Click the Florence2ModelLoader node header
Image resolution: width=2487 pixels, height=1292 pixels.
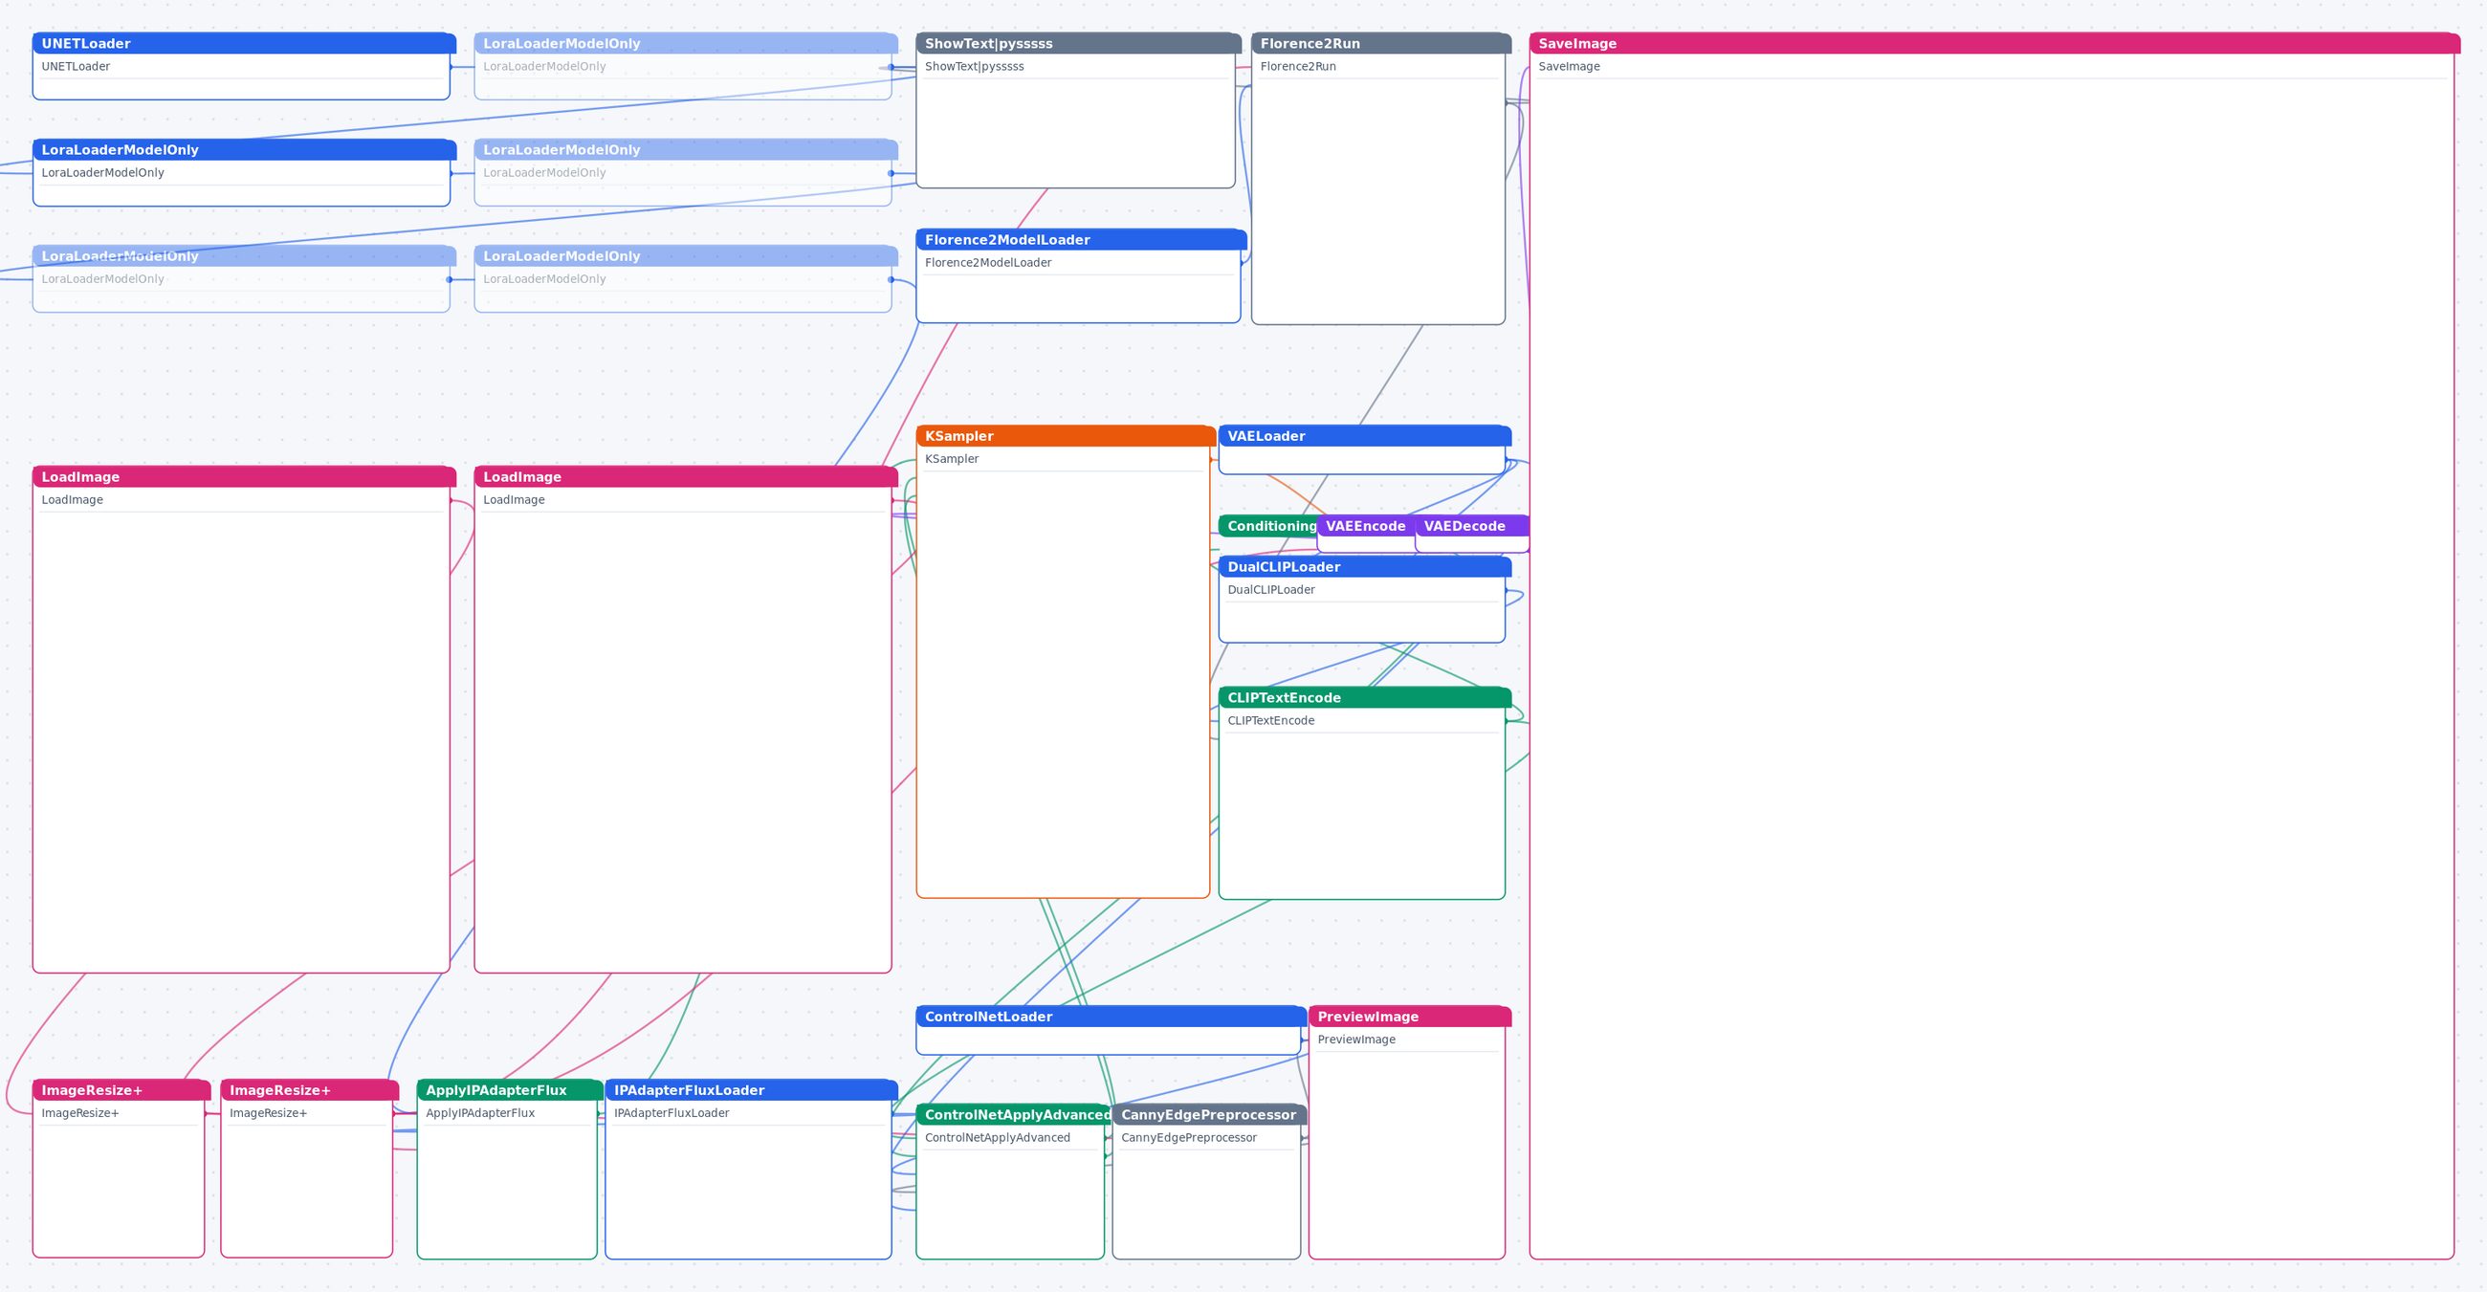[1081, 239]
